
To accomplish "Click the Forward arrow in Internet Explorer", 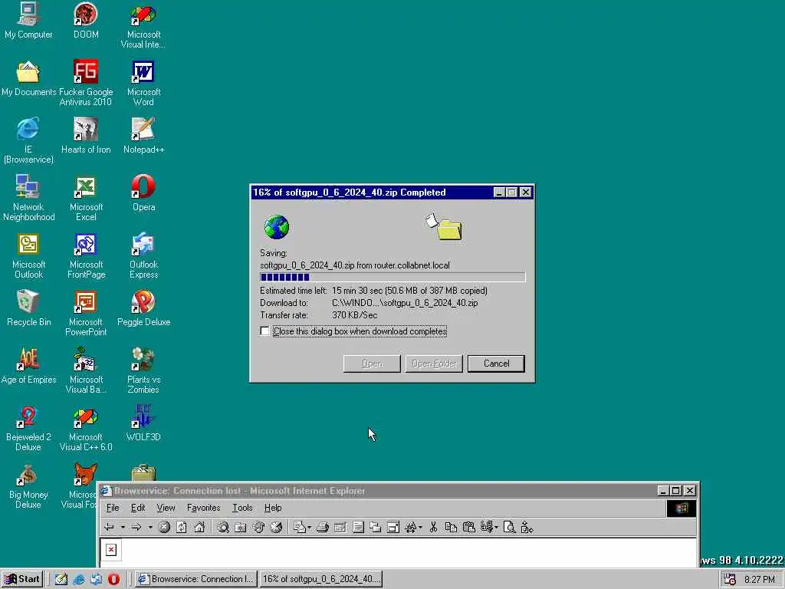I will (x=136, y=527).
